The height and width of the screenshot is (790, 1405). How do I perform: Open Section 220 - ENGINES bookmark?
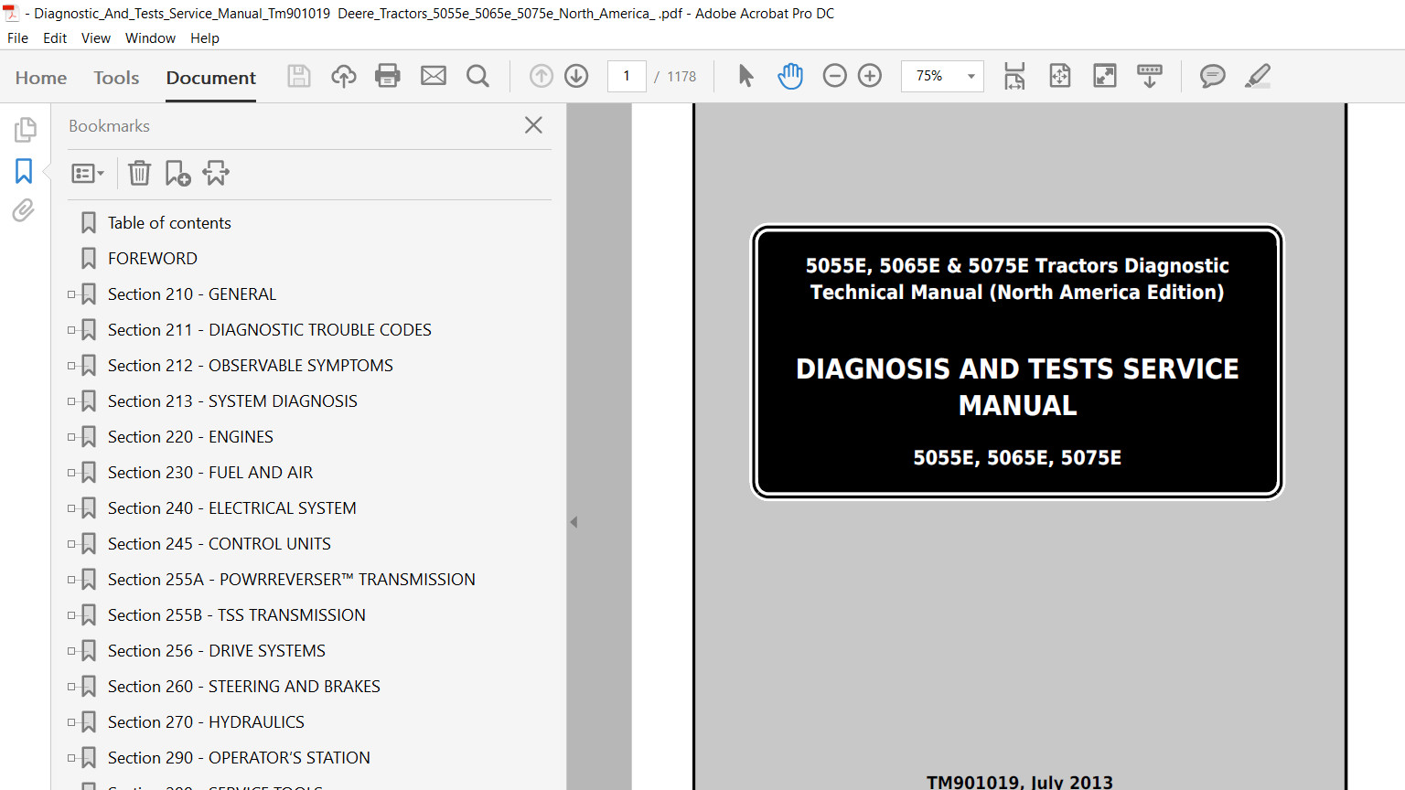coord(190,437)
